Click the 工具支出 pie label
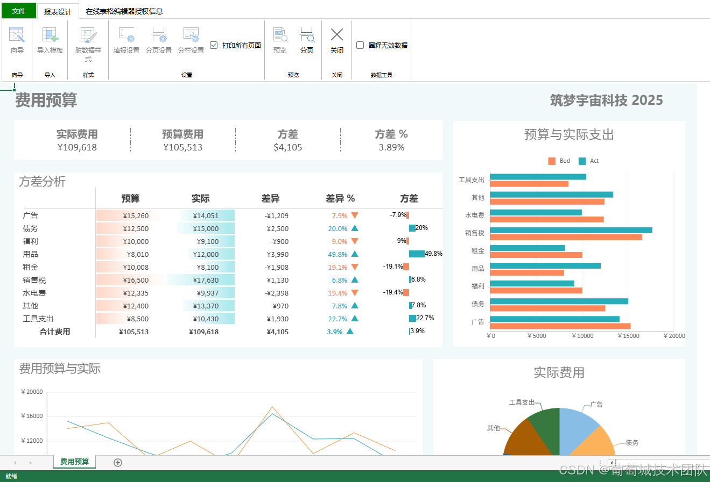This screenshot has height=482, width=710. point(522,402)
